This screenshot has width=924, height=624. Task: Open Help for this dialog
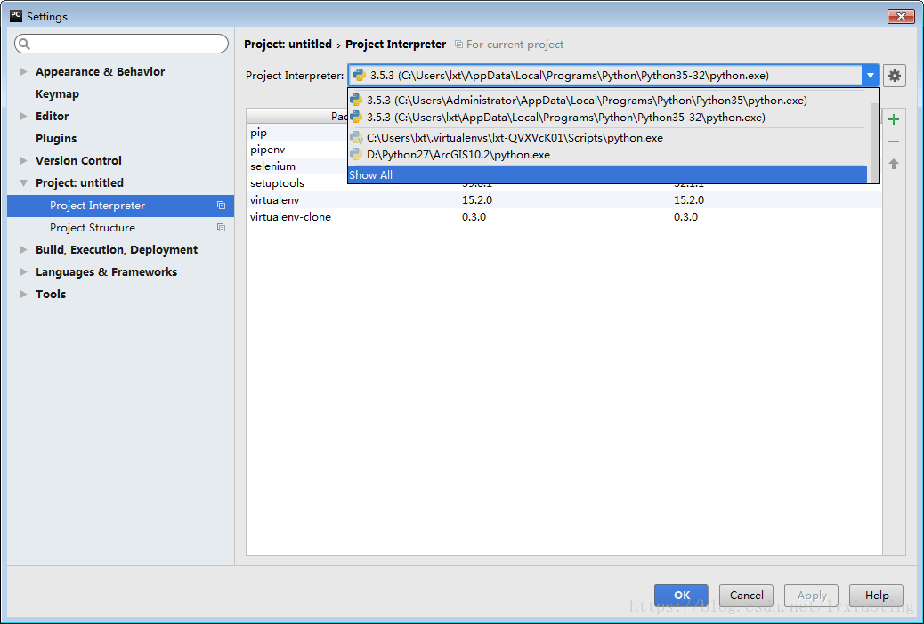[876, 596]
